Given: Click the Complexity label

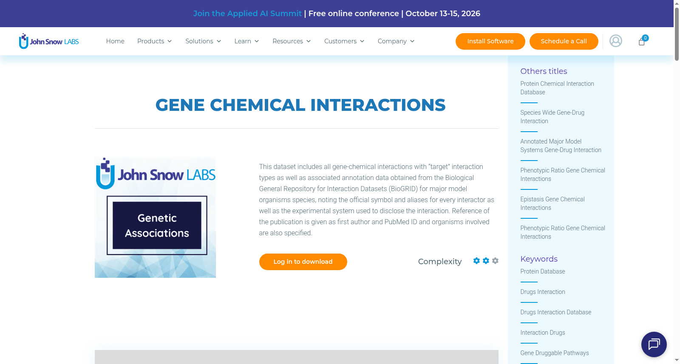Looking at the screenshot, I should click(440, 262).
